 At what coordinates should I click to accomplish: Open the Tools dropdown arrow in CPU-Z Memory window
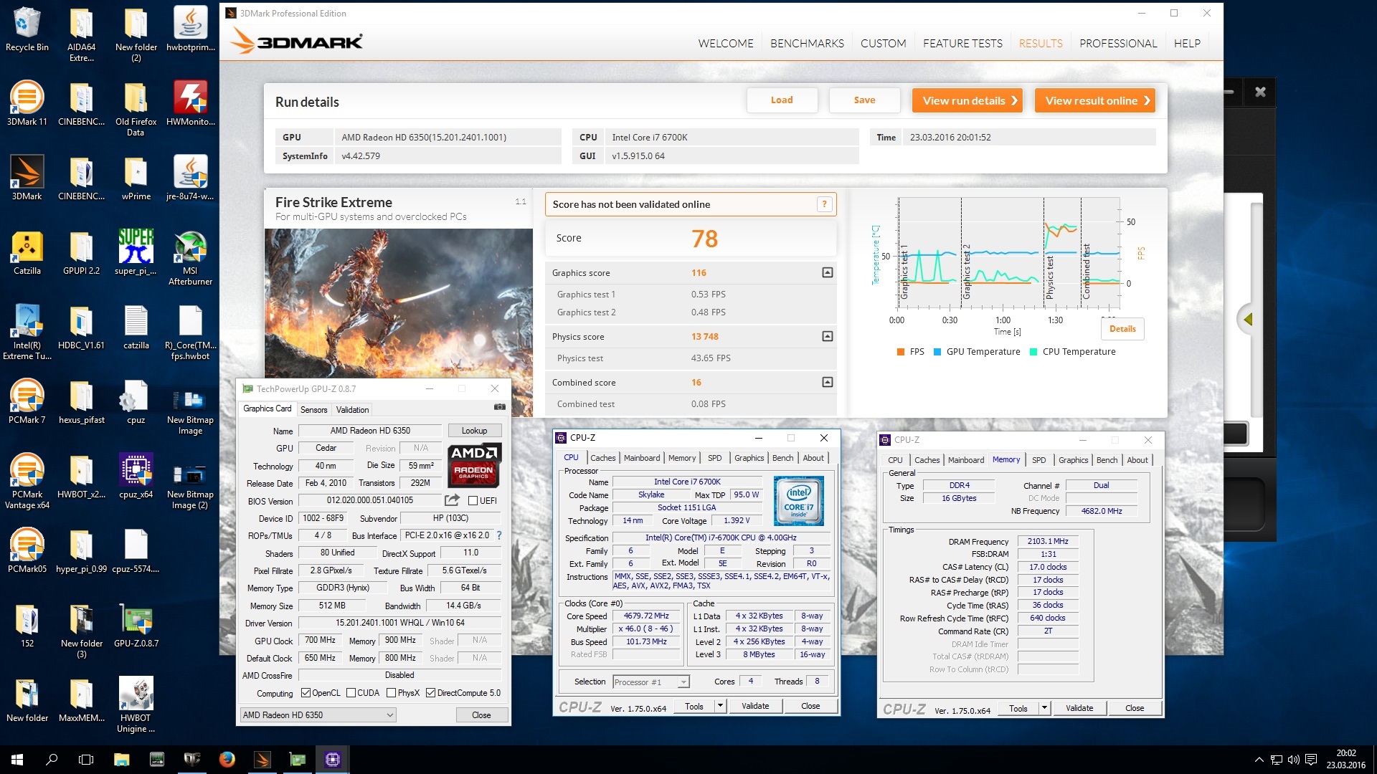1044,708
